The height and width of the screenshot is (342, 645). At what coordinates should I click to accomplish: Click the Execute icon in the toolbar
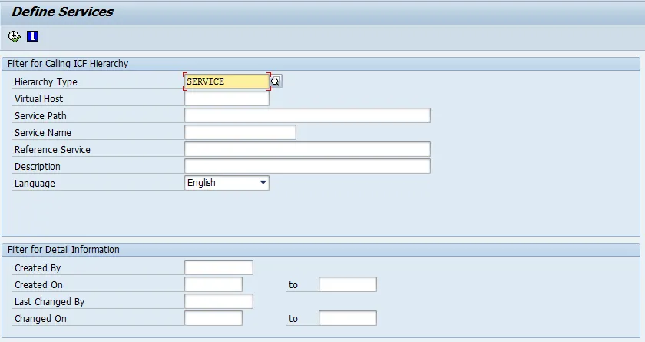click(14, 36)
